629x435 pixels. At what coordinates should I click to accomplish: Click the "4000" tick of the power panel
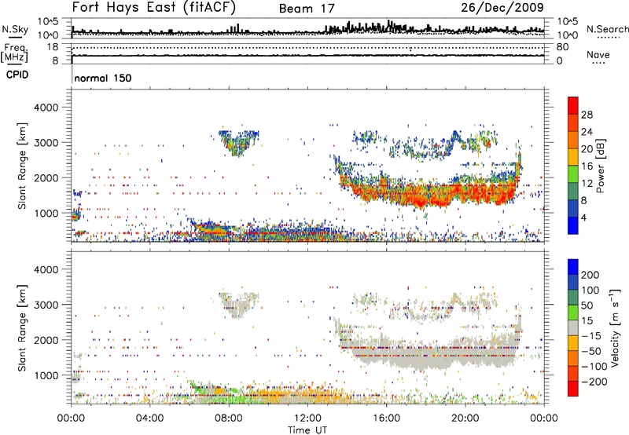46,108
